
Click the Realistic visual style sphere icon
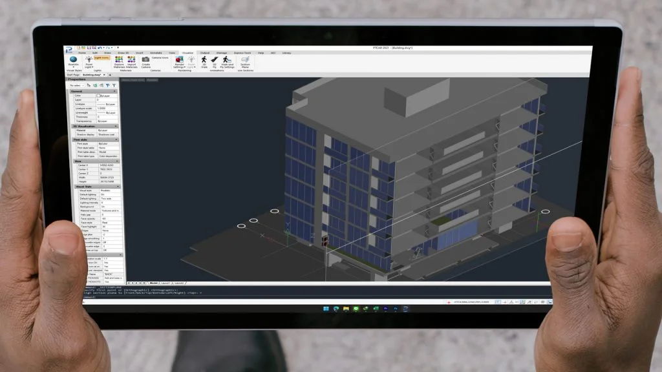tap(74, 59)
